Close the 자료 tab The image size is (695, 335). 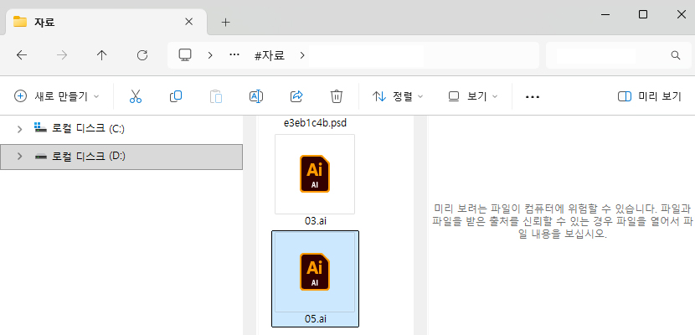click(x=188, y=22)
